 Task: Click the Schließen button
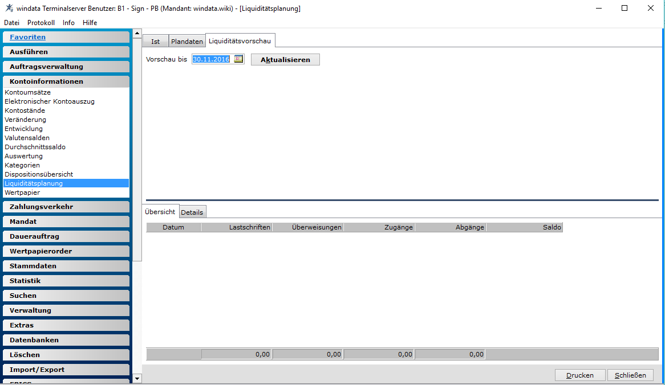coord(631,375)
